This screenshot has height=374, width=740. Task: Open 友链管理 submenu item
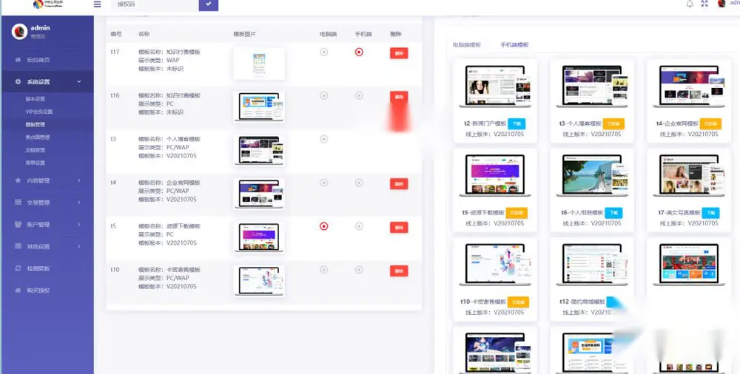36,150
